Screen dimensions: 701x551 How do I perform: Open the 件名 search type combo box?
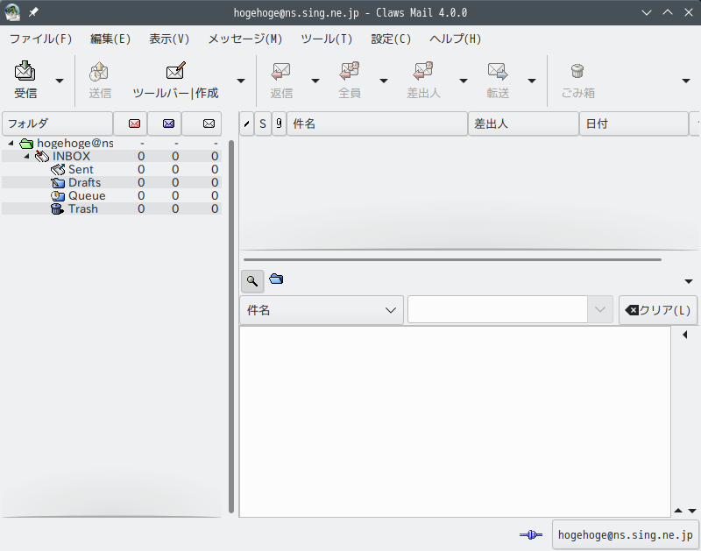coord(322,310)
